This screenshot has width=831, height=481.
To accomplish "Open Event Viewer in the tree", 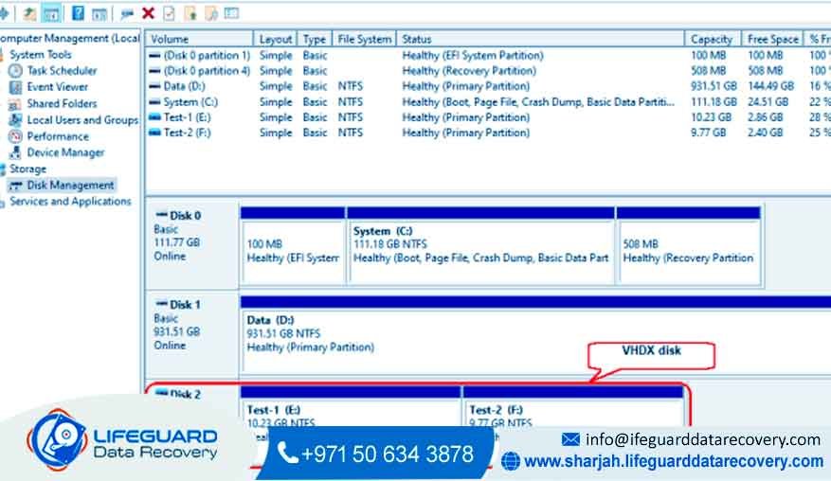I will [57, 87].
